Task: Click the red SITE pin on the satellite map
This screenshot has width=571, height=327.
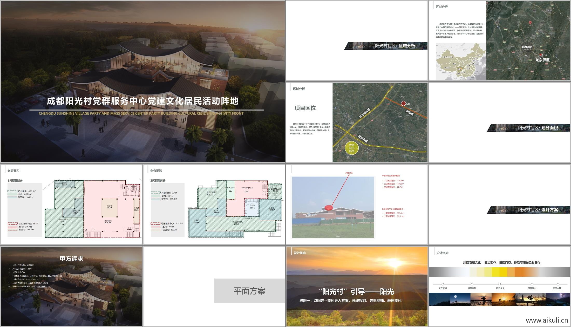Action: coord(404,104)
